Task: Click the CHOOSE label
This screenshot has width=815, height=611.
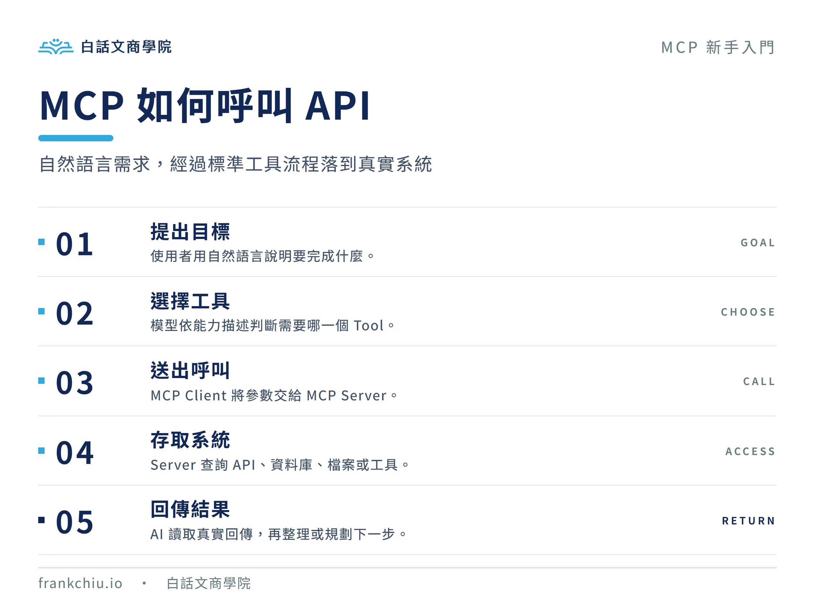Action: click(x=748, y=312)
